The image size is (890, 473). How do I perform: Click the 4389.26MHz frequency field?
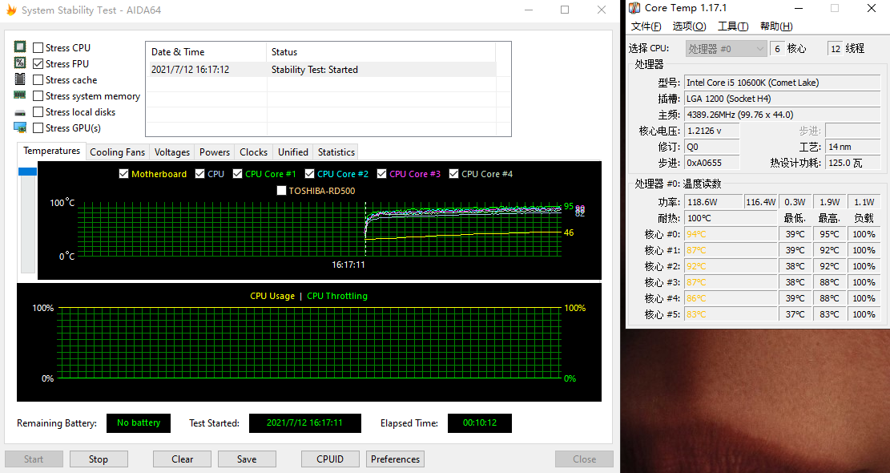coord(782,114)
